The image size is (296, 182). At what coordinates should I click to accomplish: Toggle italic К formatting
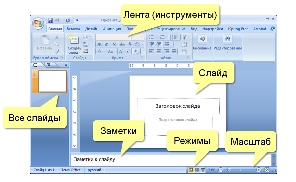pyautogui.click(x=107, y=44)
